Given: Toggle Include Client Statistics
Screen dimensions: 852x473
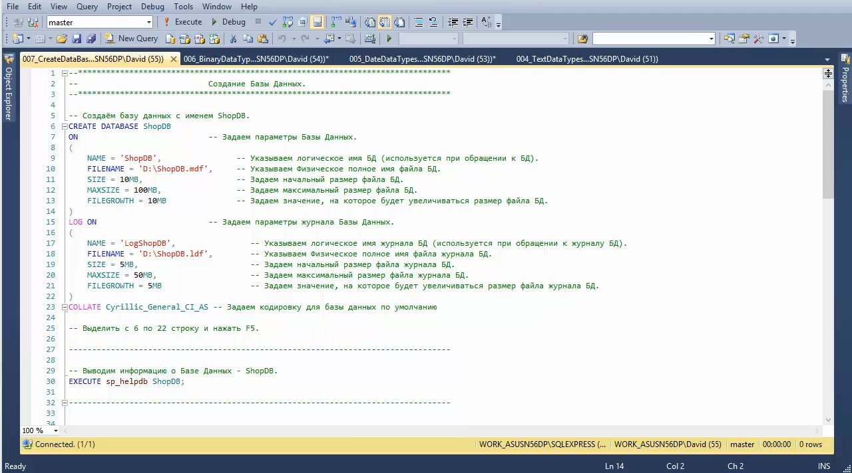Looking at the screenshot, I should 350,22.
